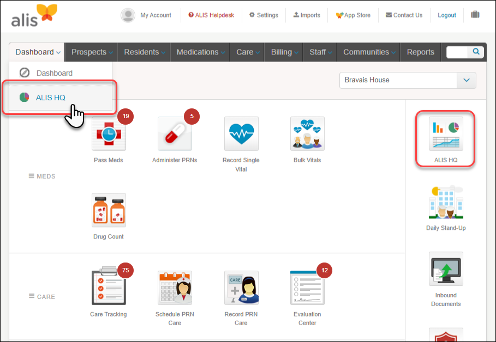This screenshot has width=496, height=342.
Task: Click the badge showing 19 on Pass Meds
Action: 126,116
